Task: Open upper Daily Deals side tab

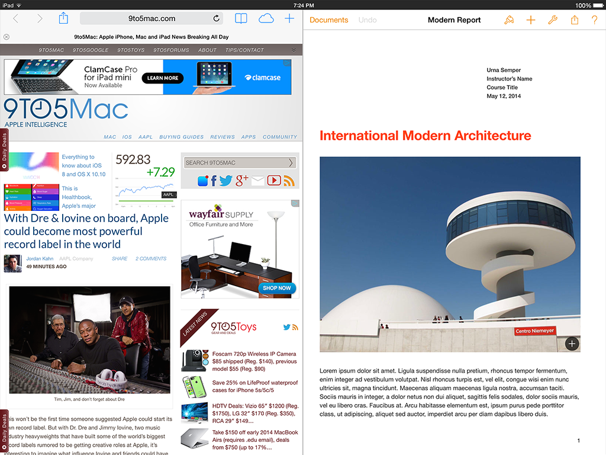Action: [4, 150]
